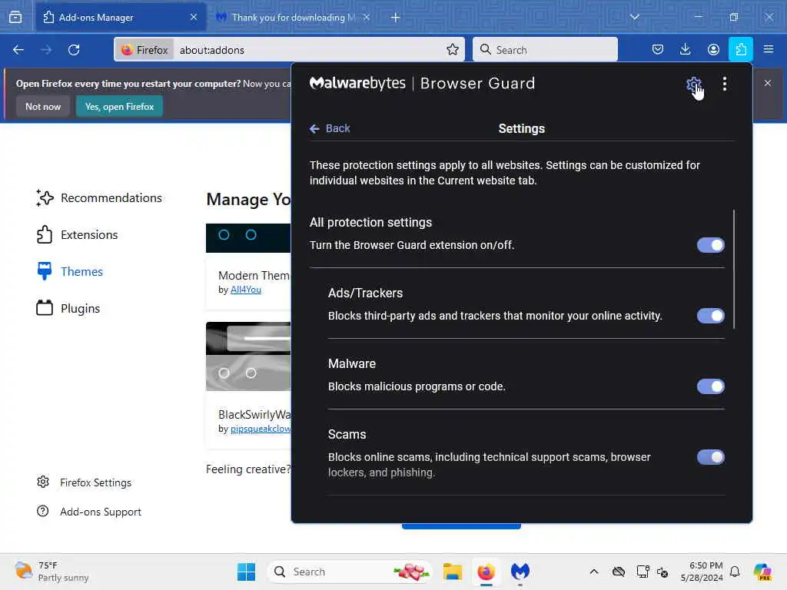Go forward one page in Firefox

coord(46,50)
